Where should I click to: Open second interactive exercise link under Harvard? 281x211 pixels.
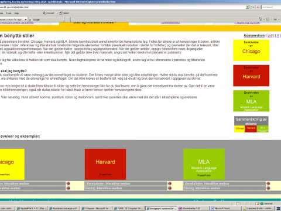(104, 188)
